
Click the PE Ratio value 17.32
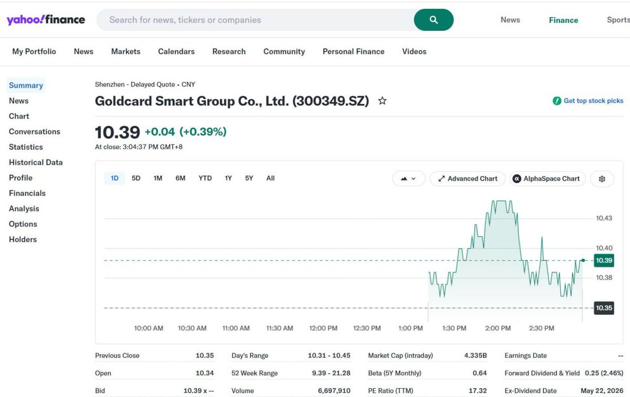point(478,391)
